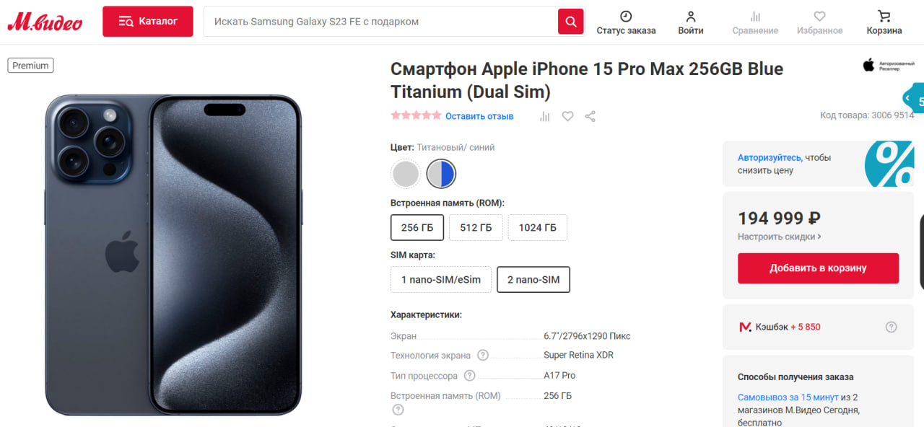Open the Каталог menu
This screenshot has width=924, height=427.
(148, 22)
